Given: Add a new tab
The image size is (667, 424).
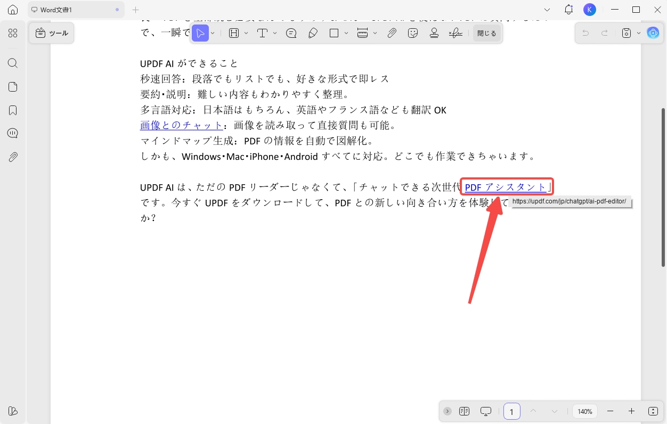Looking at the screenshot, I should click(135, 10).
